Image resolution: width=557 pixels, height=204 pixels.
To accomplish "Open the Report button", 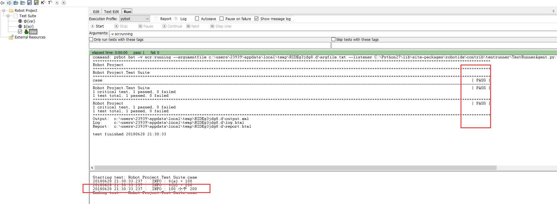I will (163, 19).
